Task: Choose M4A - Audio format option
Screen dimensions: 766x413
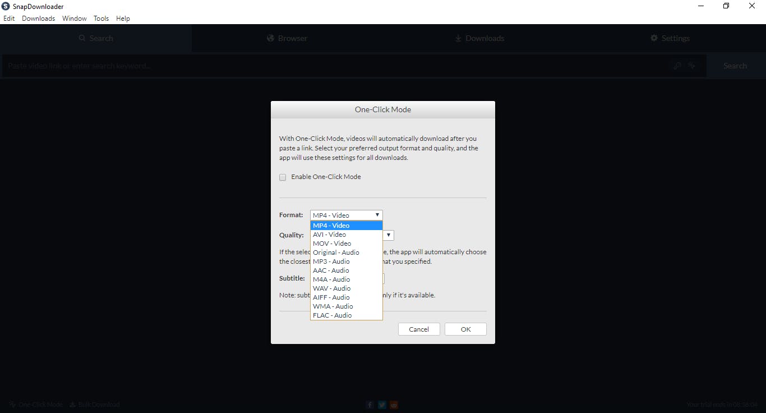Action: pos(347,279)
